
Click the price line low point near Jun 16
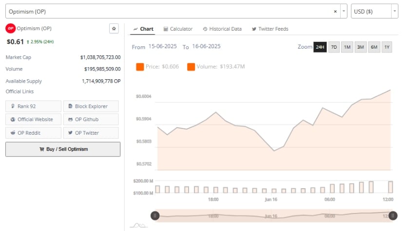click(274, 151)
